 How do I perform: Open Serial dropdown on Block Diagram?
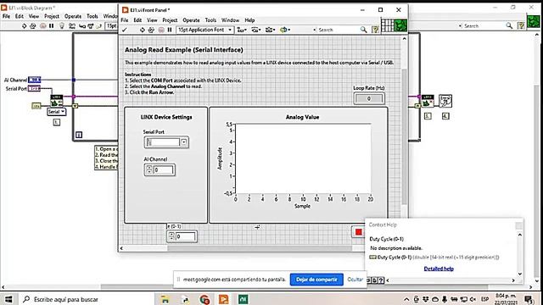click(x=57, y=112)
